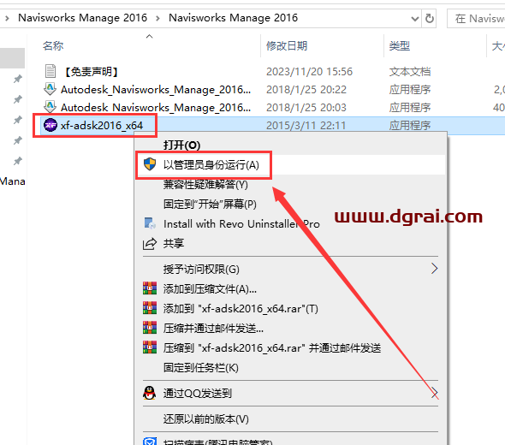Screen dimensions: 505x445
Task: Select 压缩到 "xf-adsk2016_x64.rar" 并通过邮件发送
Action: [x=272, y=347]
